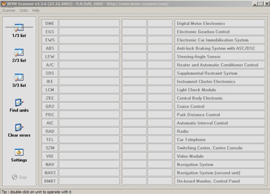The height and width of the screenshot is (194, 270).
Task: Click the double-click tip in status bar
Action: click(37, 192)
